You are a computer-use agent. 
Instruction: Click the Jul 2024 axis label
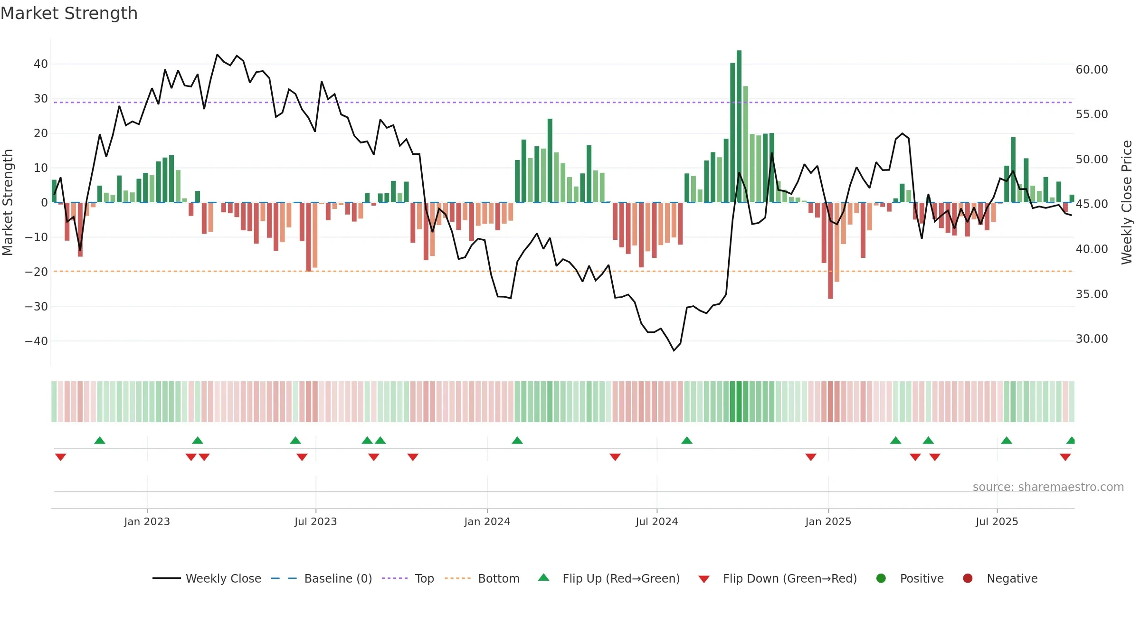click(x=657, y=521)
